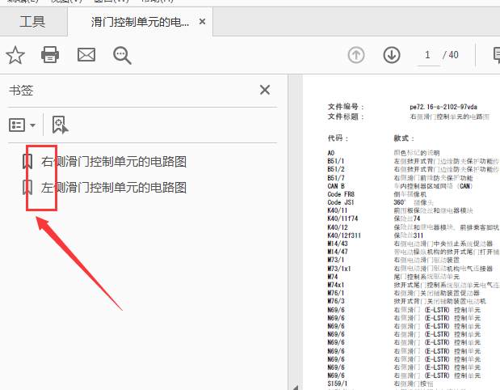The width and height of the screenshot is (500, 390).
Task: Click the code entry B51/1
Action: pyautogui.click(x=336, y=161)
